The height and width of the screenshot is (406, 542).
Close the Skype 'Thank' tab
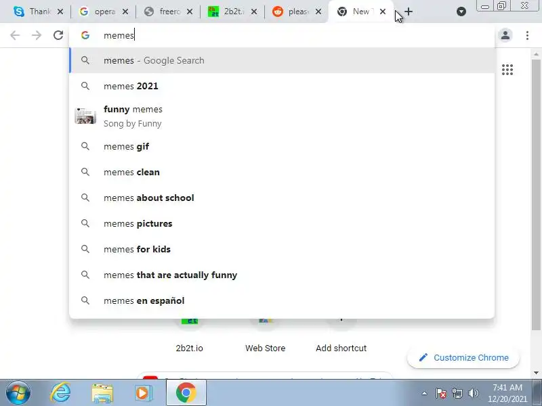click(60, 12)
